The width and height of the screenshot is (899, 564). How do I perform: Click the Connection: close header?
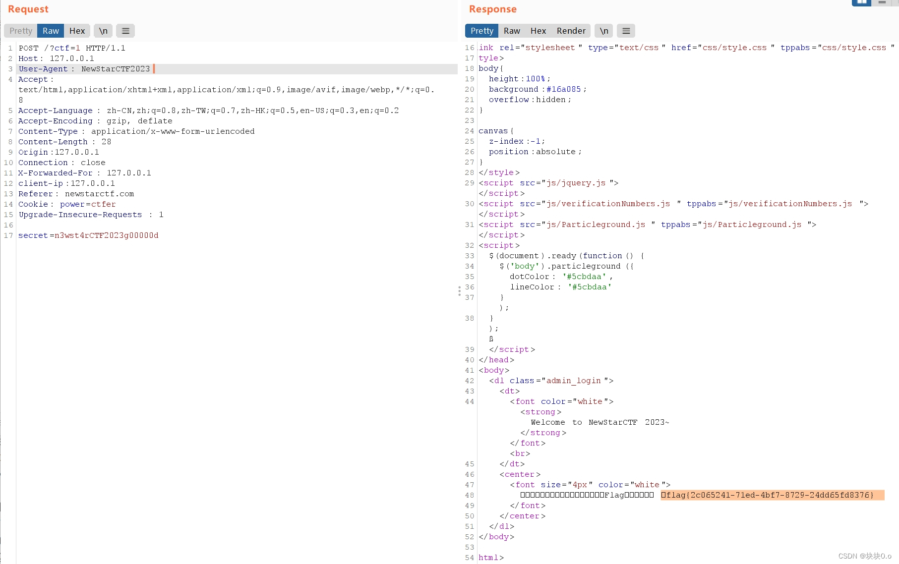pyautogui.click(x=62, y=163)
